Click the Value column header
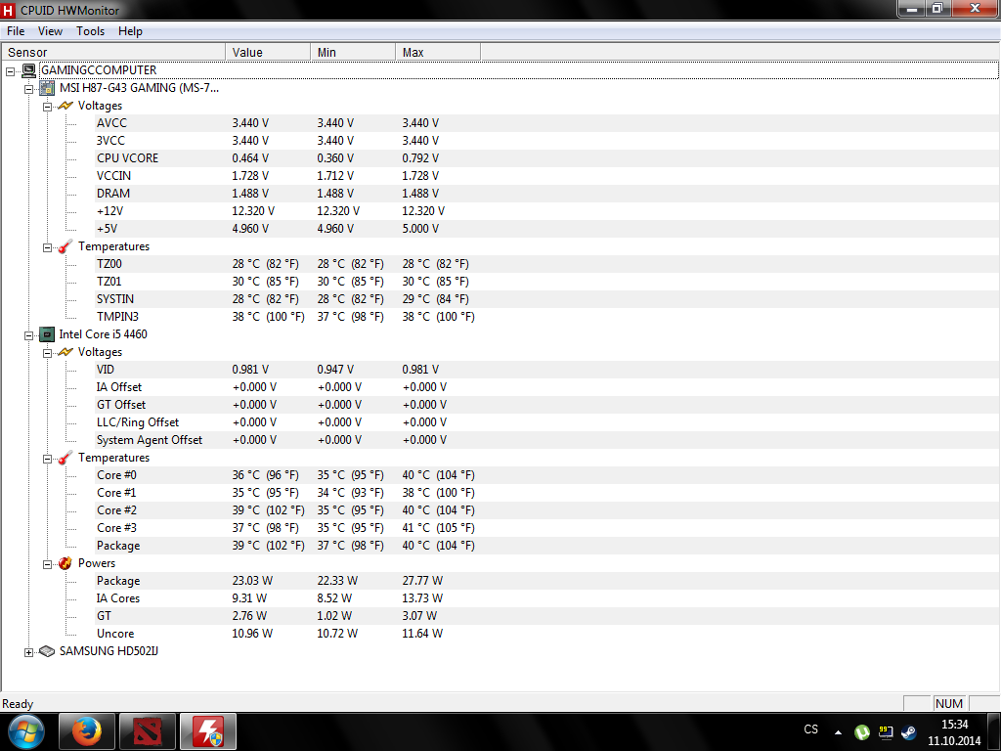 click(268, 53)
